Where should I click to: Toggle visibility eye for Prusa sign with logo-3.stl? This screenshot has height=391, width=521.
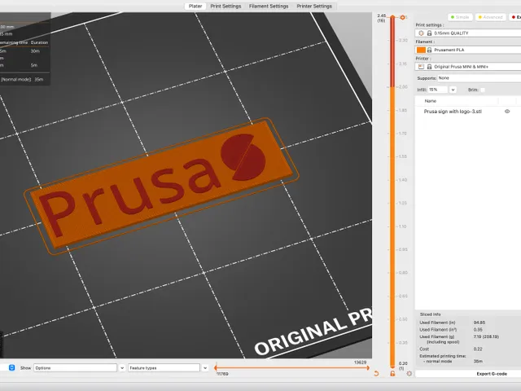click(x=507, y=112)
